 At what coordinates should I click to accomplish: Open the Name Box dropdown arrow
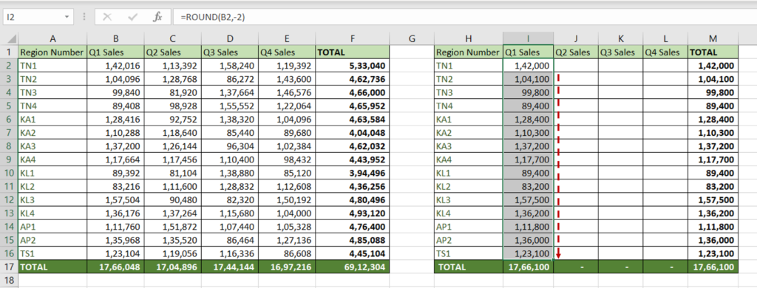(x=67, y=17)
